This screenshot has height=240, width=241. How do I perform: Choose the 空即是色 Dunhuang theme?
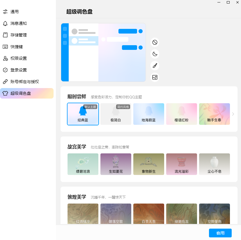pyautogui.click(x=215, y=214)
